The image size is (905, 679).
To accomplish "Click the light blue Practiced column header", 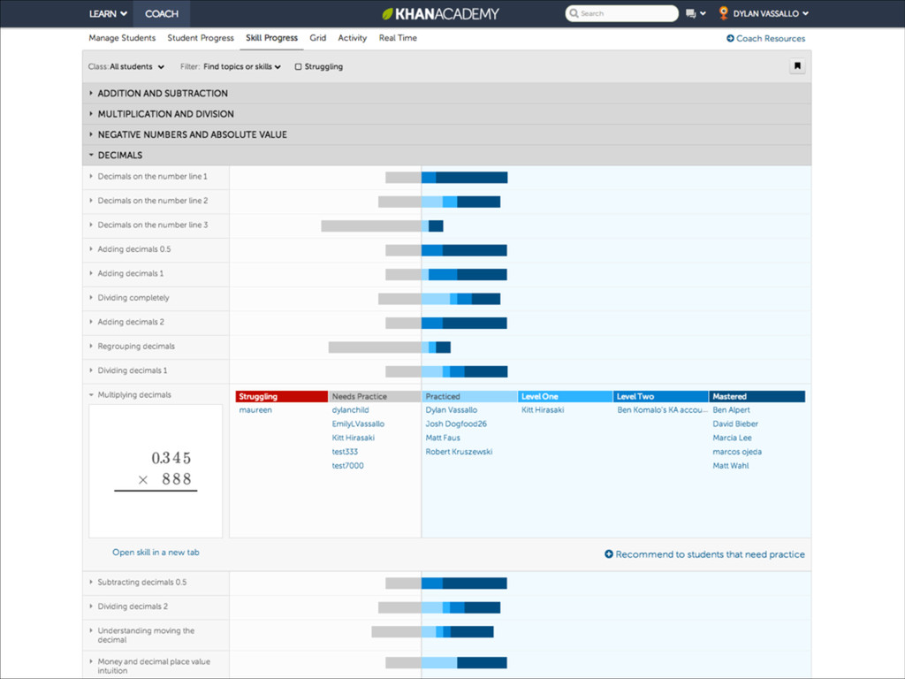I will coord(470,397).
